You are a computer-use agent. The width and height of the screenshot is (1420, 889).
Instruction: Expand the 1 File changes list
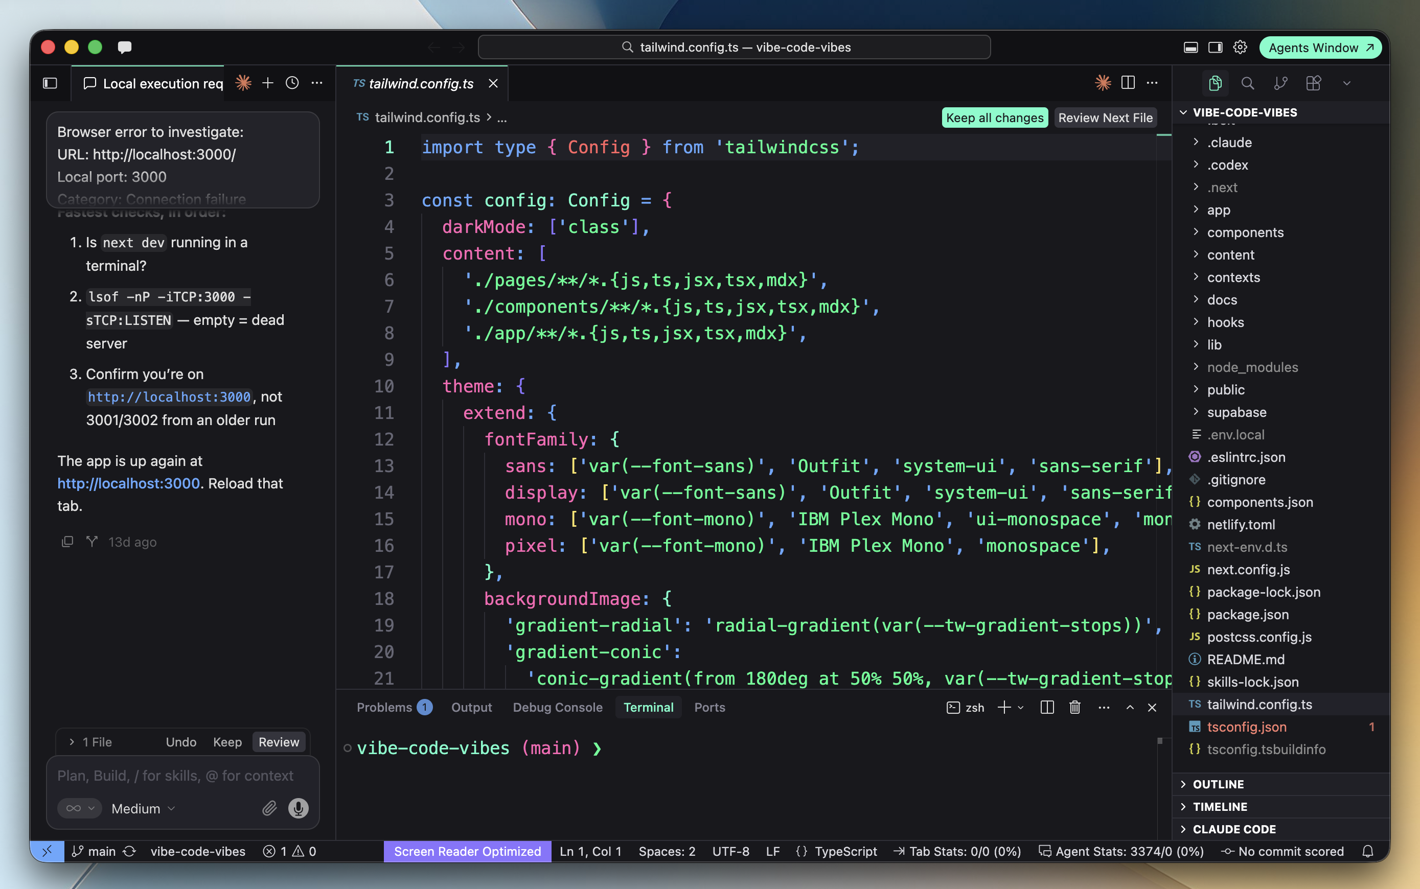tap(90, 742)
